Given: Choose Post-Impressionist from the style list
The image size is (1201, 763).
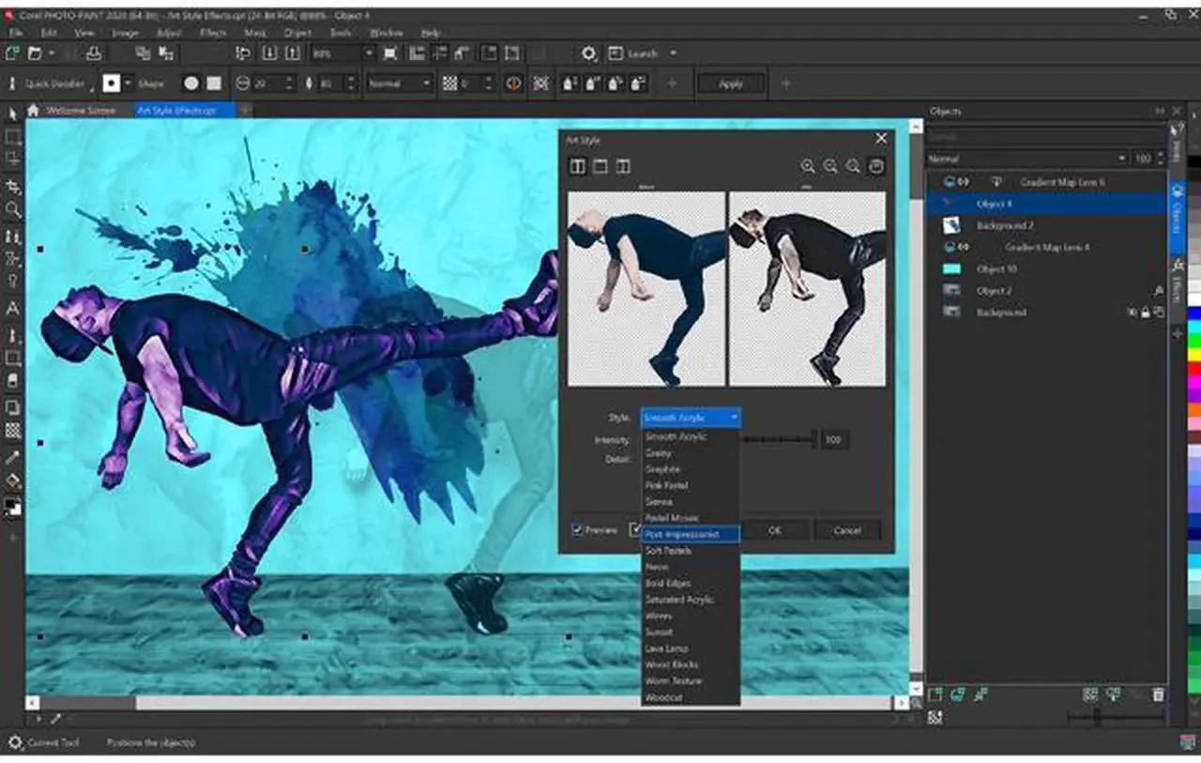Looking at the screenshot, I should point(691,534).
